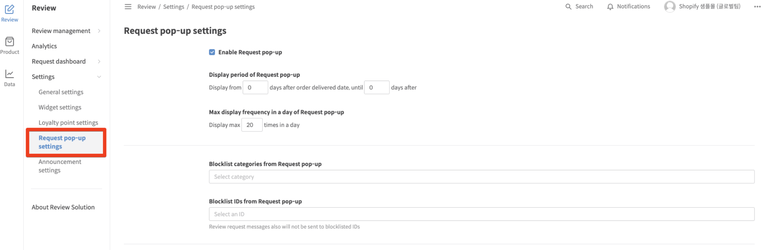
Task: Go to Analytics in sidebar
Action: pos(44,46)
